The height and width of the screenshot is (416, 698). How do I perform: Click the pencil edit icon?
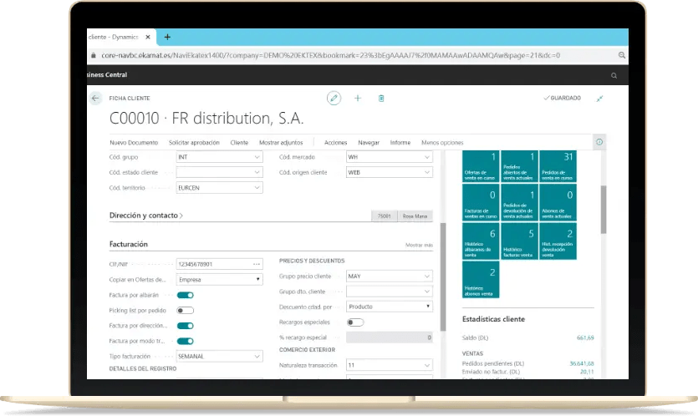[x=334, y=98]
